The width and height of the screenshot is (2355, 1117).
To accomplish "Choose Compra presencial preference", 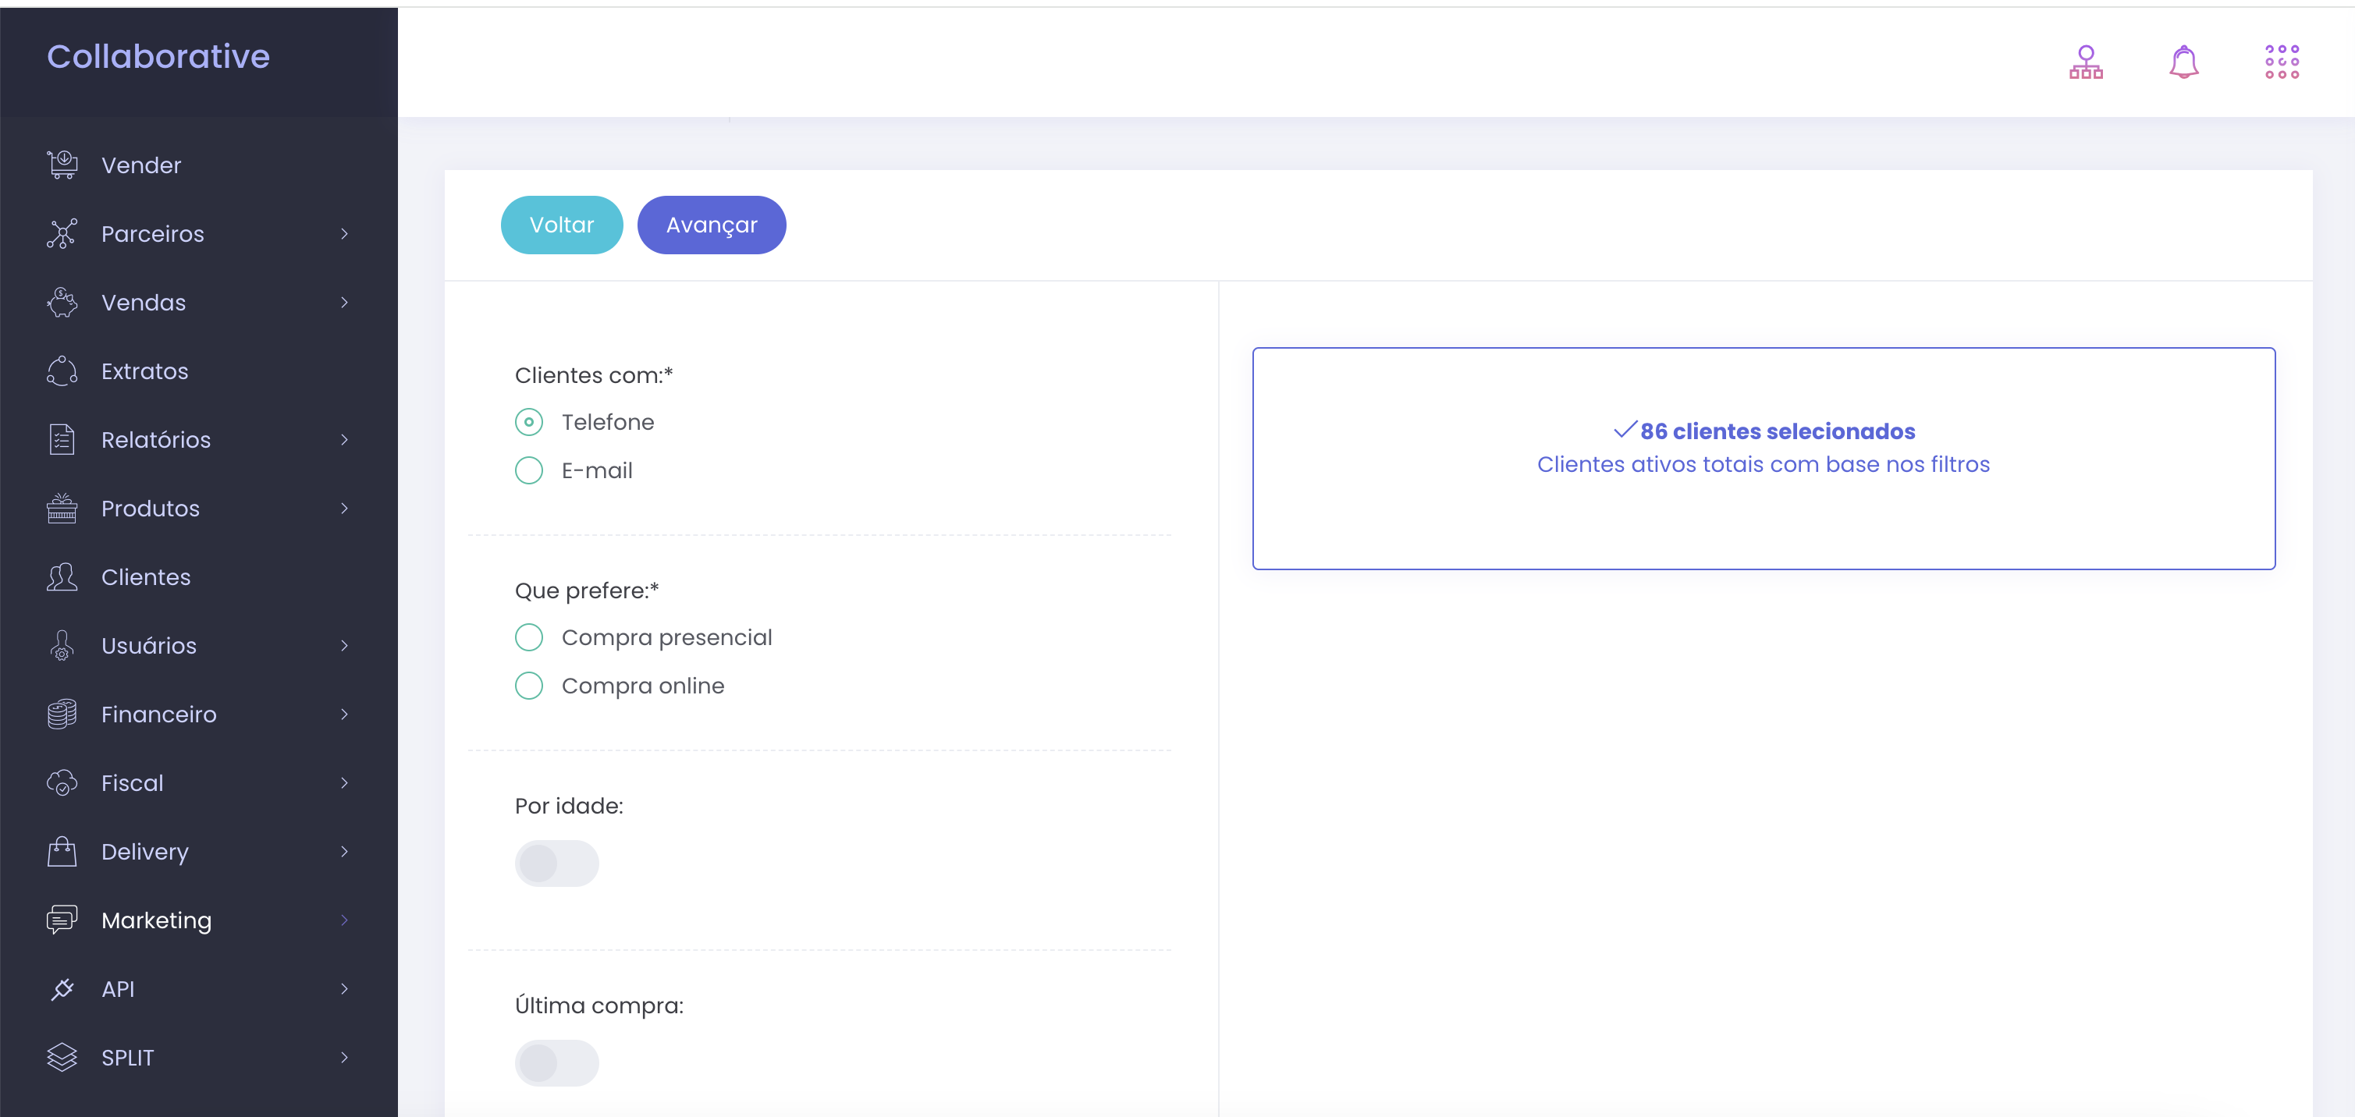I will 528,637.
